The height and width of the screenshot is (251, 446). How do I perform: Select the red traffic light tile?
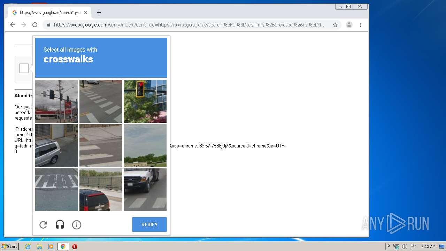145,101
